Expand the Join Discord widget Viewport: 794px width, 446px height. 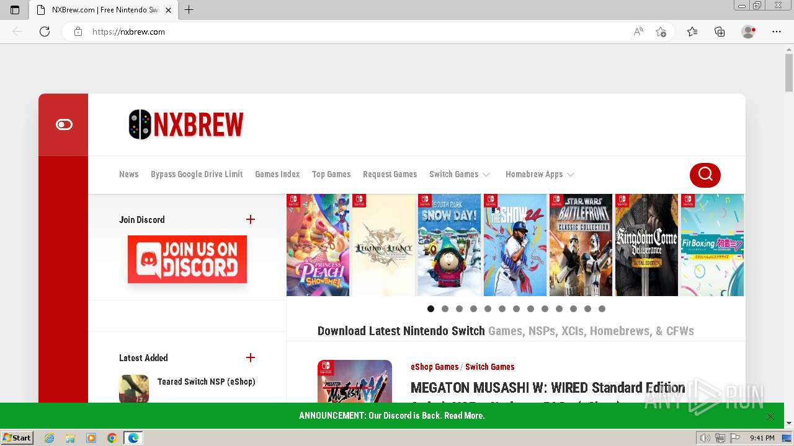[x=251, y=219]
